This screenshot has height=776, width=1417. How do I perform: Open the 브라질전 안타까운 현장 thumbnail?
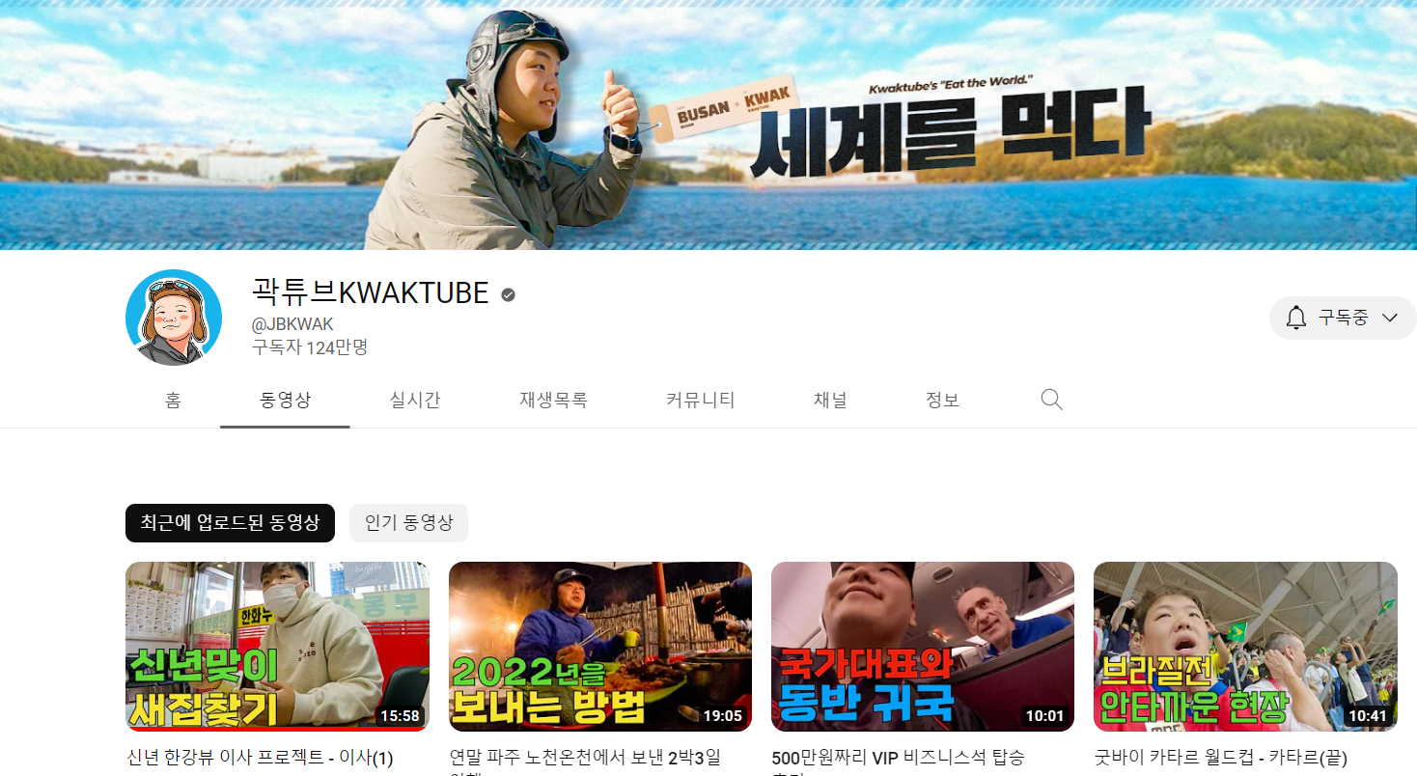(x=1245, y=647)
